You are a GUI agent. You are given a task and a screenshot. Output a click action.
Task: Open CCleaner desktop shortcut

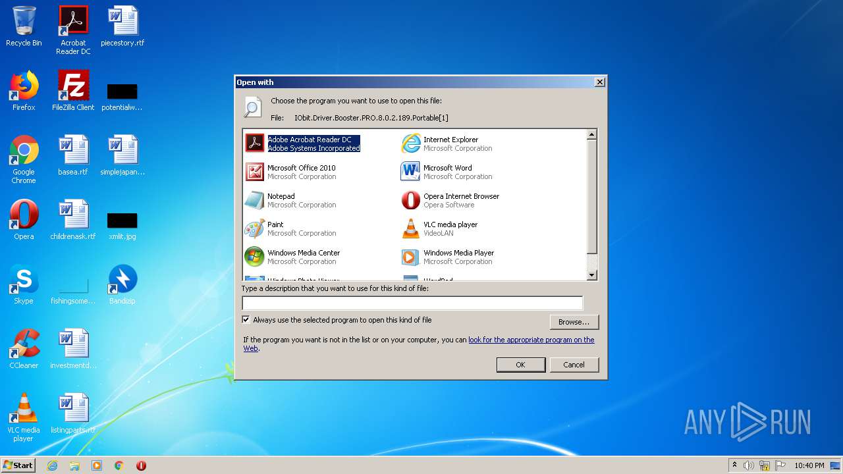click(x=24, y=349)
